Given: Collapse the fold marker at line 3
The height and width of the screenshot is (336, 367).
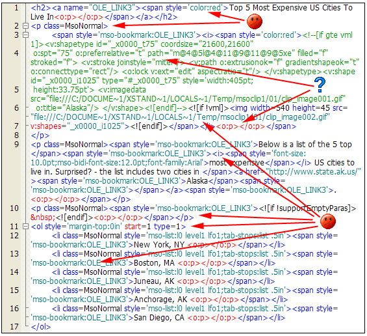Looking at the screenshot, I should click(x=25, y=35).
